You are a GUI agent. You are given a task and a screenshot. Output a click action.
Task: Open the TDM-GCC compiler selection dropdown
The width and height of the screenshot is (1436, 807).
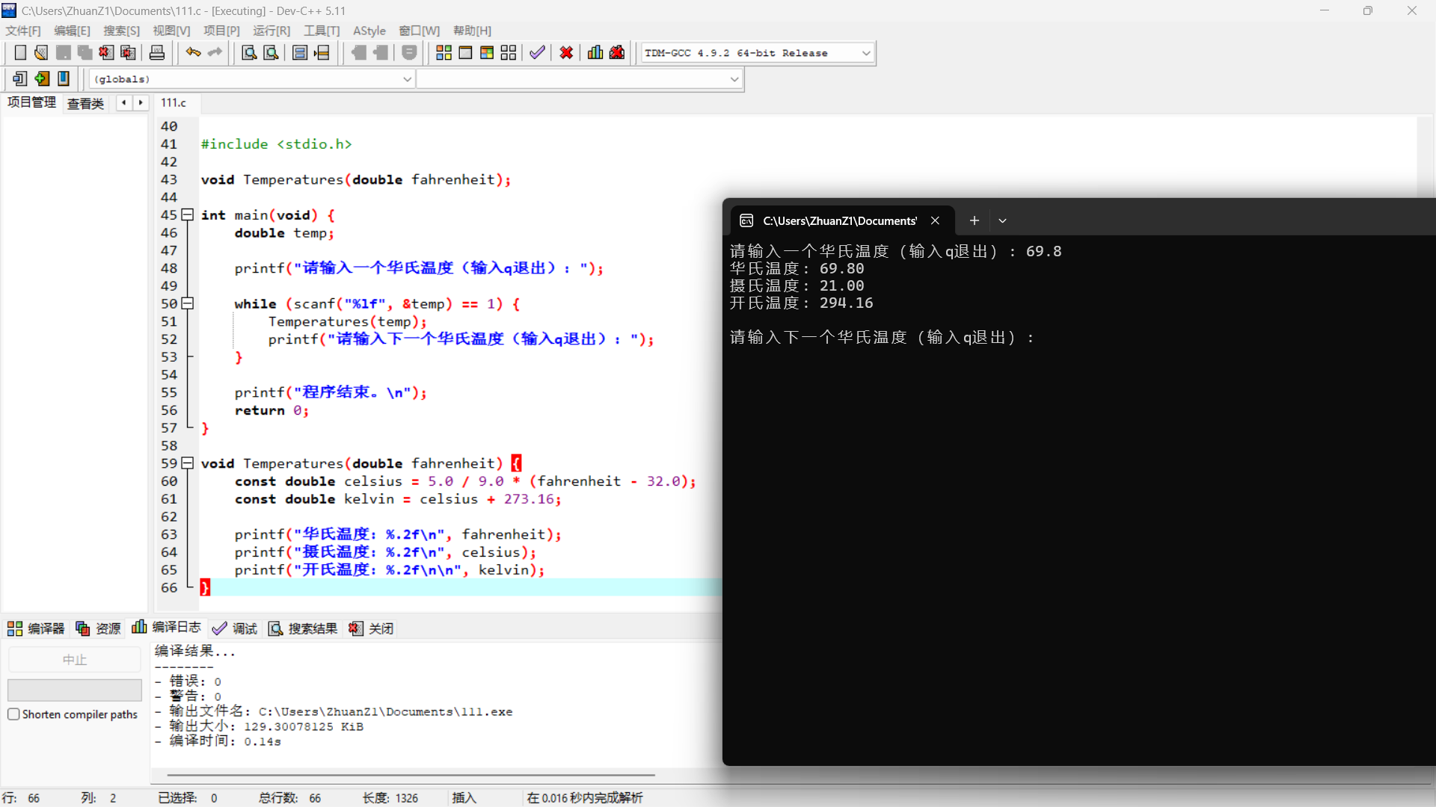coord(865,53)
